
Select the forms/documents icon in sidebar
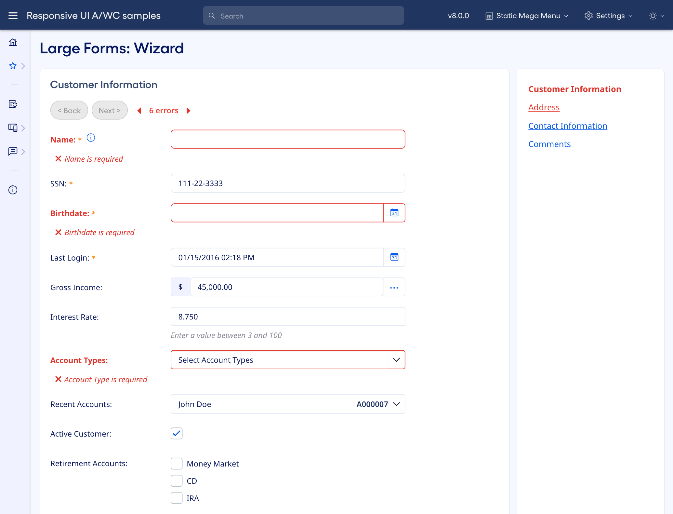[x=13, y=104]
